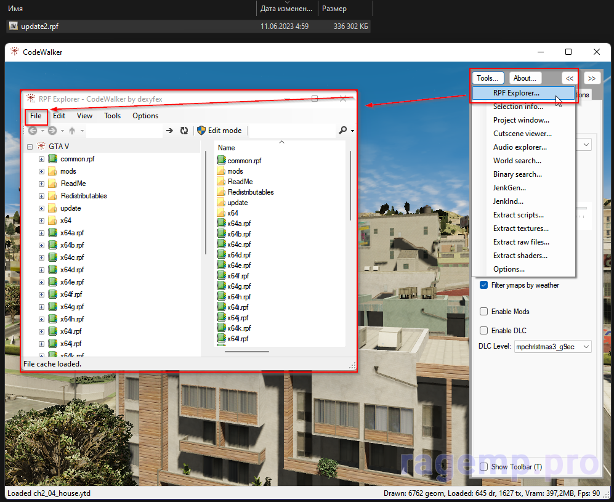Viewport: 614px width, 502px height.
Task: Open the File menu in RPF Explorer
Action: [36, 116]
